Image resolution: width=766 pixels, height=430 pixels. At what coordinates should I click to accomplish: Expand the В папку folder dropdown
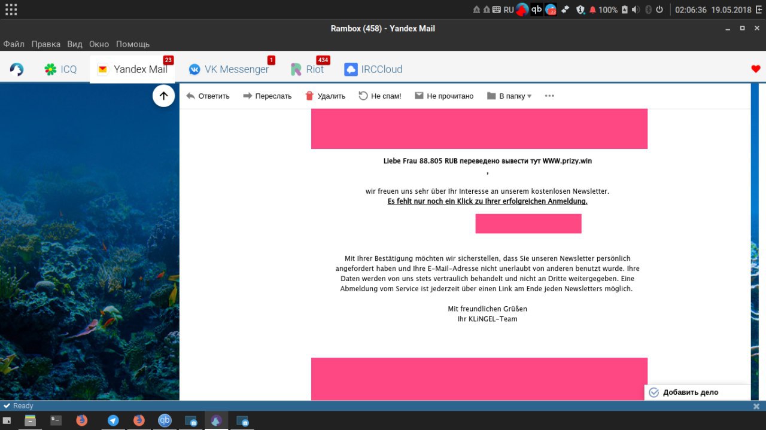click(x=509, y=96)
